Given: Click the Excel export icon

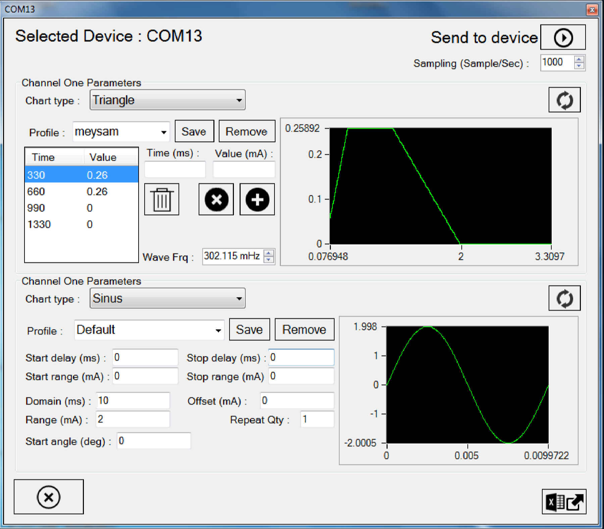Looking at the screenshot, I should pyautogui.click(x=564, y=502).
